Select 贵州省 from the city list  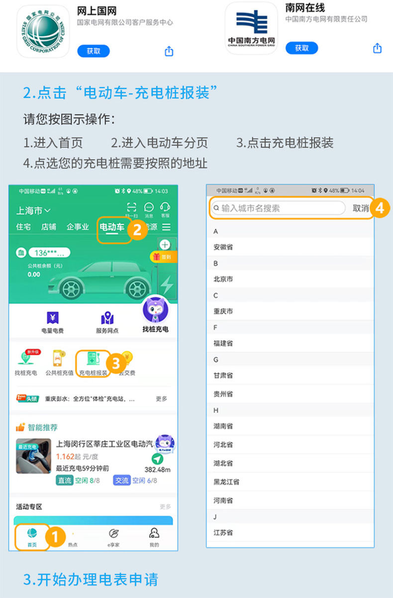click(x=290, y=394)
